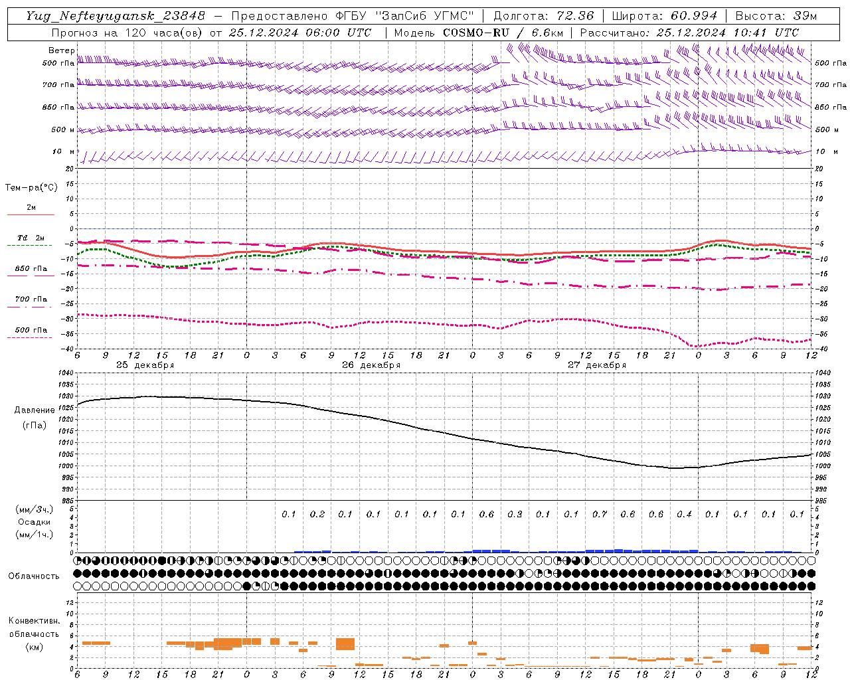
Task: Click the 26 декабря date label
Action: [371, 365]
